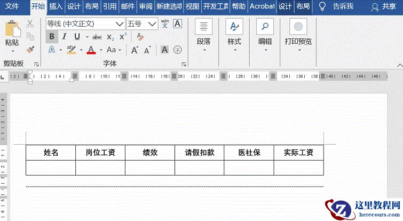Image resolution: width=403 pixels, height=221 pixels.
Task: Click the Change Case Aa button
Action: (x=111, y=50)
